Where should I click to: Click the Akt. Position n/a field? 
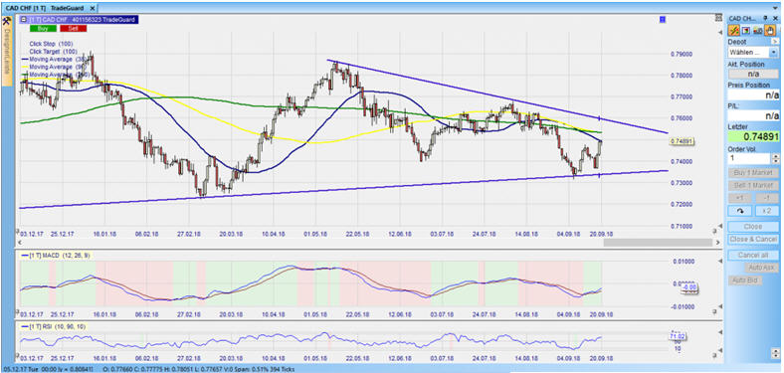coord(753,74)
